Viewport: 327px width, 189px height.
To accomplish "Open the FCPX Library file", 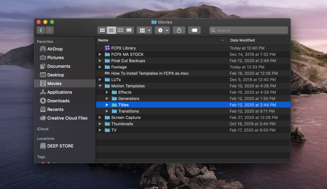I will [123, 48].
